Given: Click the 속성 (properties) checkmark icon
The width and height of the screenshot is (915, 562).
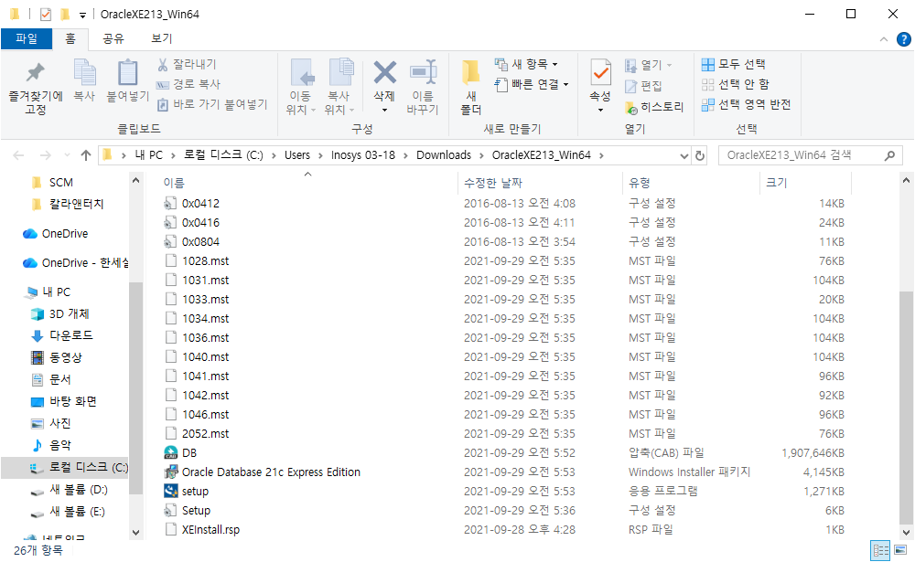Looking at the screenshot, I should tap(600, 73).
